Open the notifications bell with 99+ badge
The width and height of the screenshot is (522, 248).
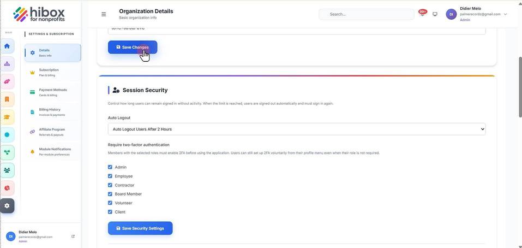point(422,14)
